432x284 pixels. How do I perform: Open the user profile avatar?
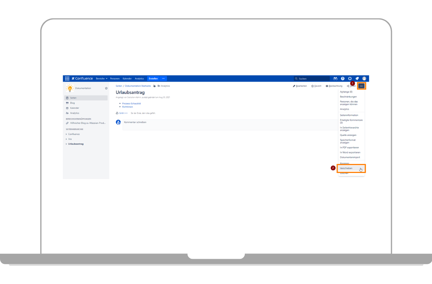pos(364,78)
